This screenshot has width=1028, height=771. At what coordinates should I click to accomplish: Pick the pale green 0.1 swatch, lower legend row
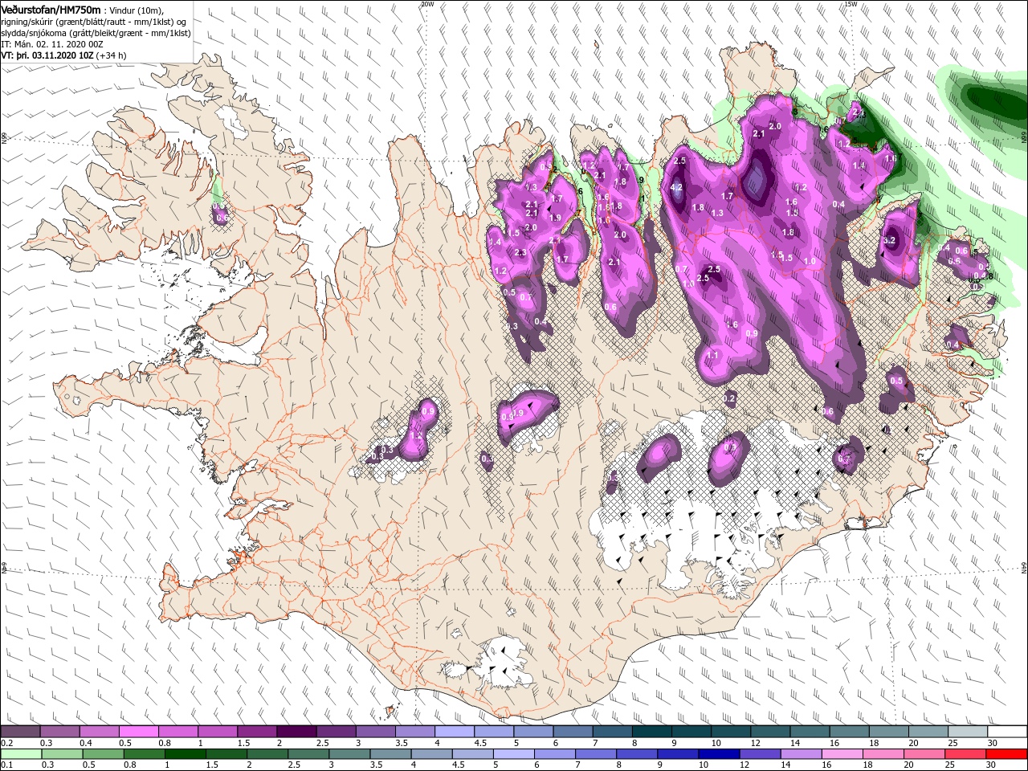[x=20, y=753]
